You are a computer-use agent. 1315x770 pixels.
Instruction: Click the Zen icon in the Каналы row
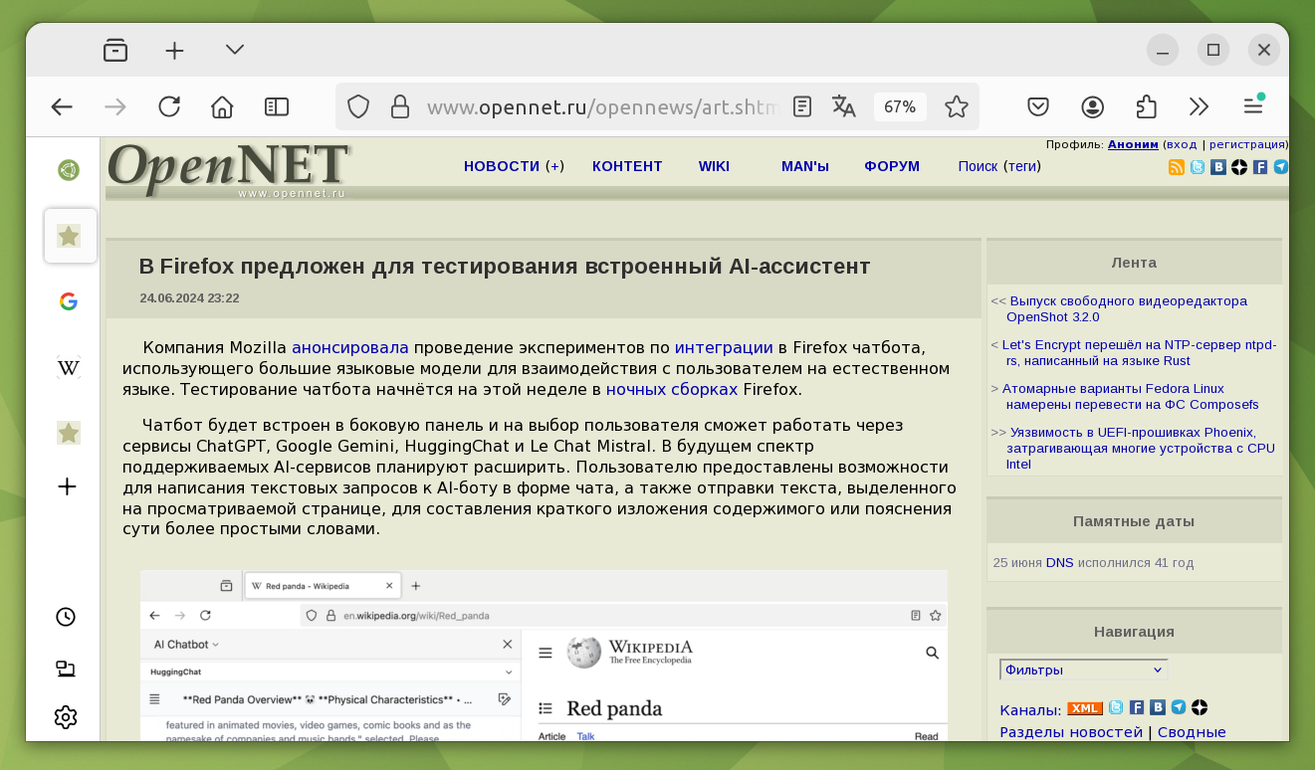pos(1200,707)
